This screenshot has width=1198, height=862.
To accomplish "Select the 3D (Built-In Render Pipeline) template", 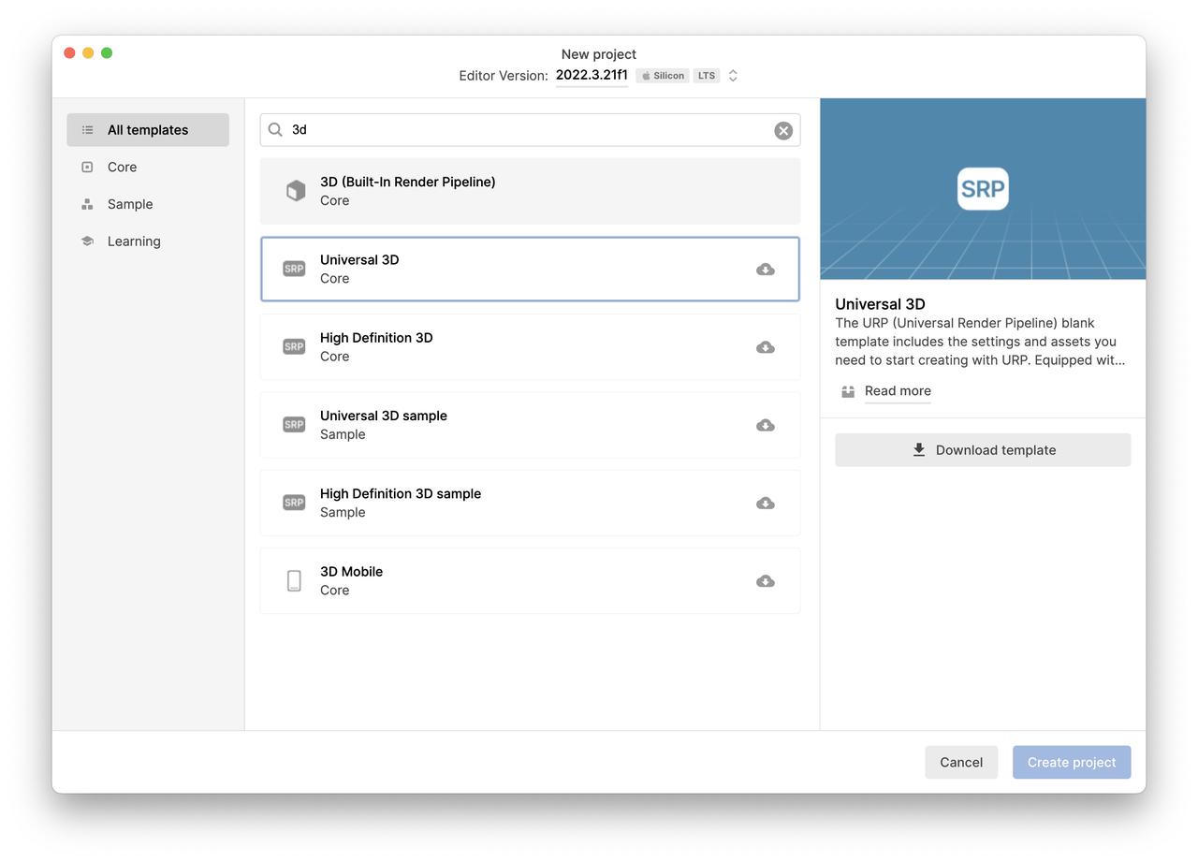I will (x=530, y=191).
